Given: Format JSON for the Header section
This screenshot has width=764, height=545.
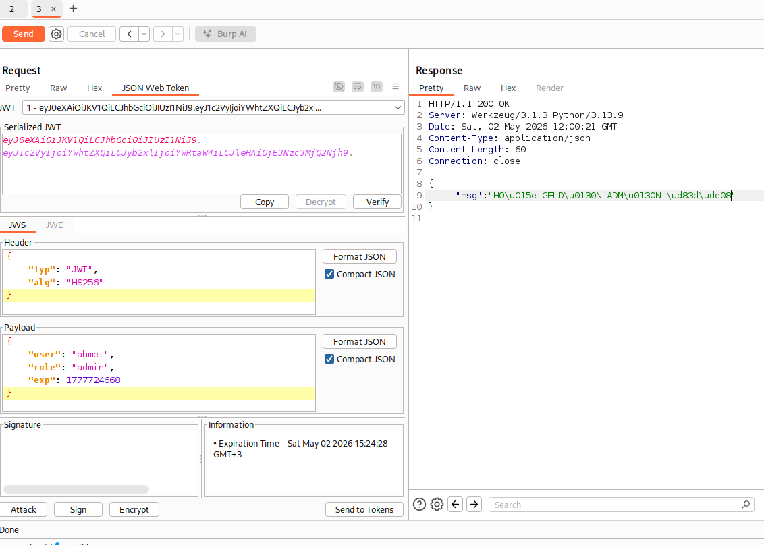Looking at the screenshot, I should tap(360, 257).
